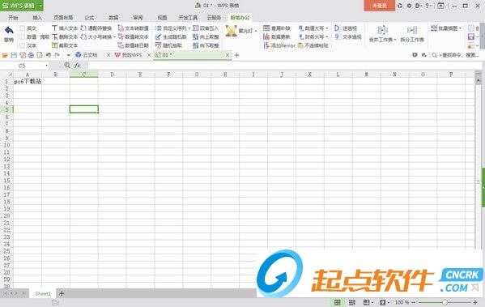Screen dimensions: 485x307
Task: Click the zoom out minus button
Action: pos(413,302)
